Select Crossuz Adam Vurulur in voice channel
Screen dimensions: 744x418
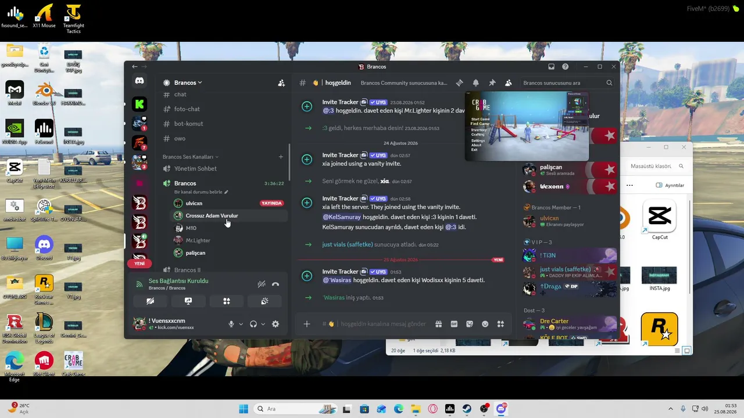click(230, 216)
